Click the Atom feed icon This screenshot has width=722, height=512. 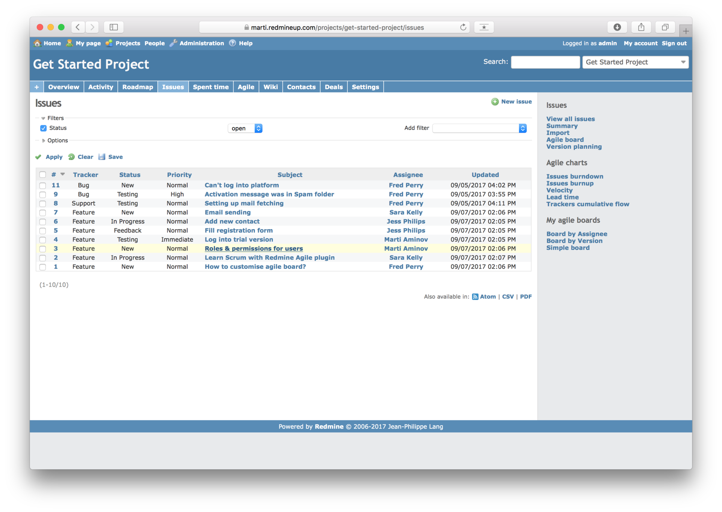475,297
